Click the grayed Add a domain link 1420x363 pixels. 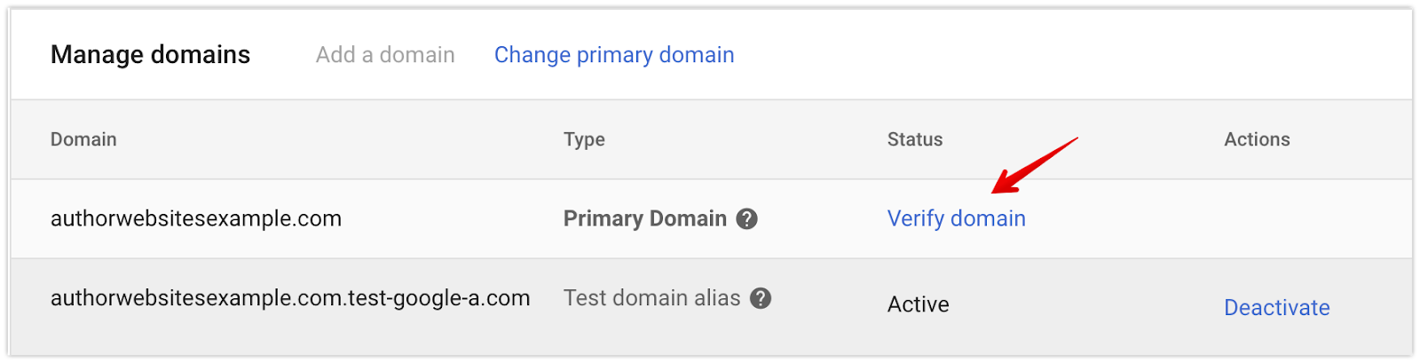click(x=385, y=55)
